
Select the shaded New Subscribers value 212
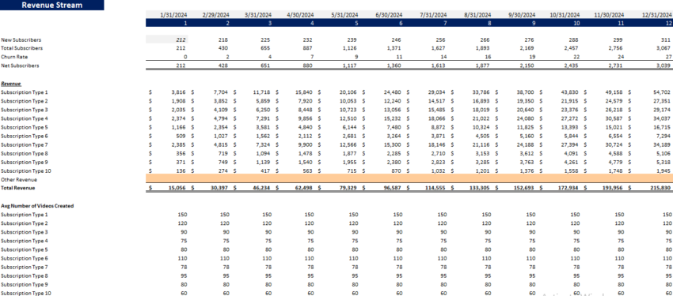(167, 39)
